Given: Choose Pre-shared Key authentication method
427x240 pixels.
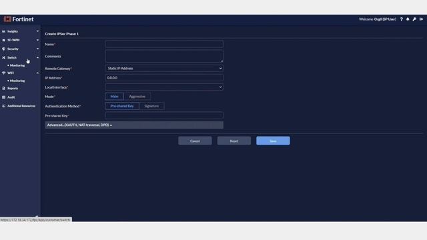Looking at the screenshot, I should (122, 106).
